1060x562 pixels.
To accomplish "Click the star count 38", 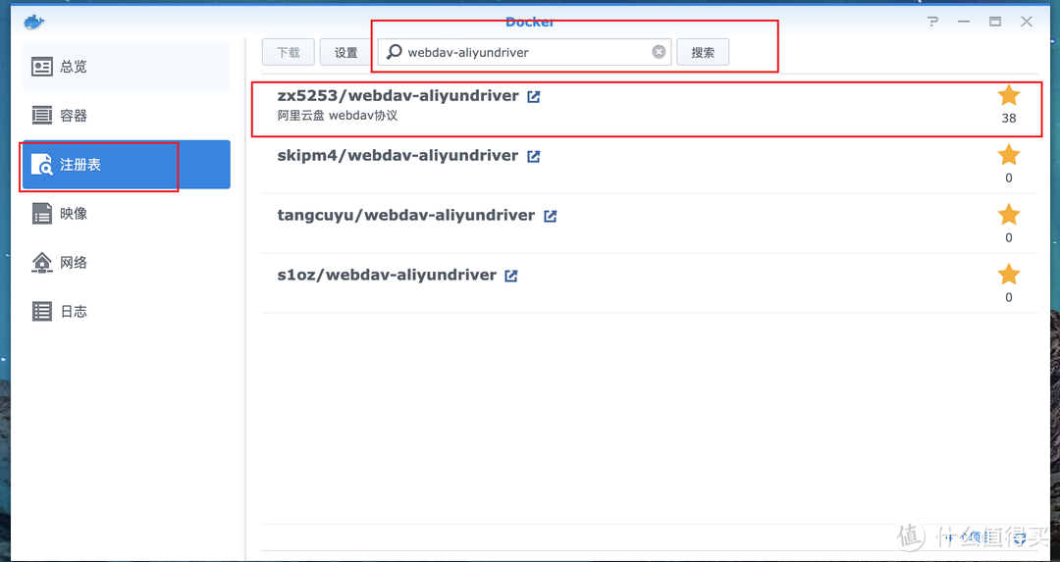I will [1009, 119].
